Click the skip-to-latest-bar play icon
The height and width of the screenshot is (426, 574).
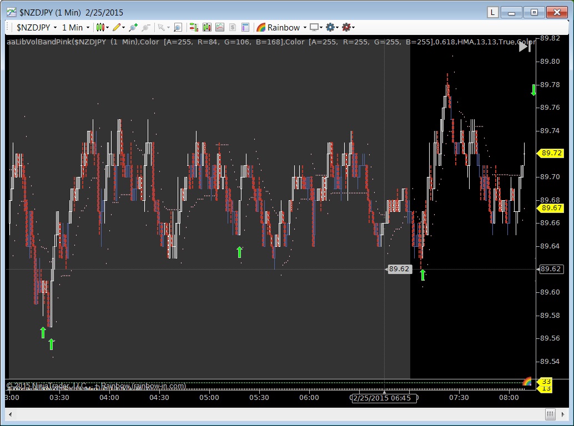click(525, 47)
